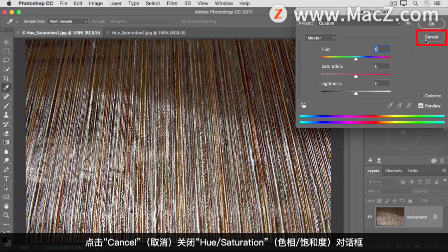Toggle the Show Sampling Ring checkbox
Image resolution: width=448 pixels, height=252 pixels.
coord(179,21)
